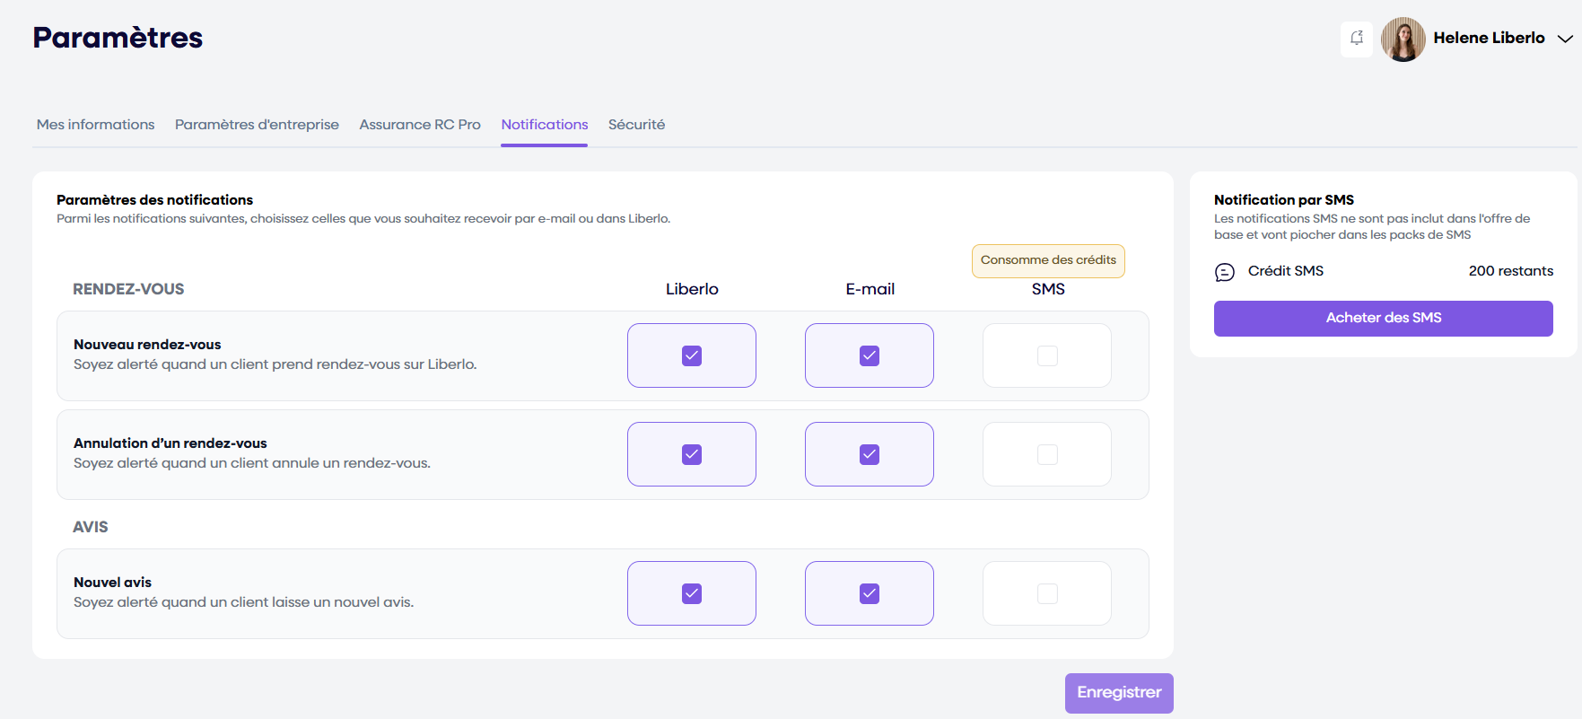Expand the Helene Liberlo account dropdown
This screenshot has height=719, width=1582.
click(x=1564, y=39)
